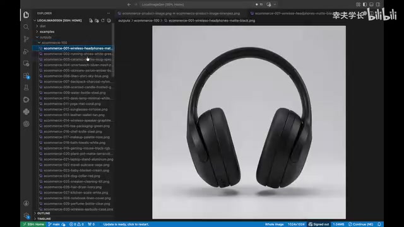Open the Run and Debug icon

[26, 51]
